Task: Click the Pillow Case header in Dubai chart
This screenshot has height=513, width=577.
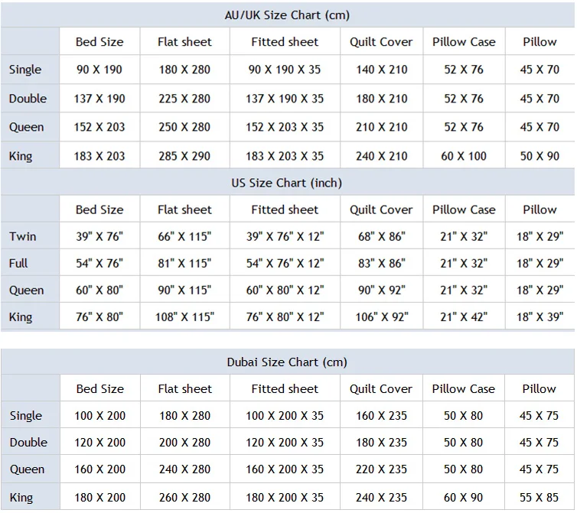Action: tap(464, 388)
